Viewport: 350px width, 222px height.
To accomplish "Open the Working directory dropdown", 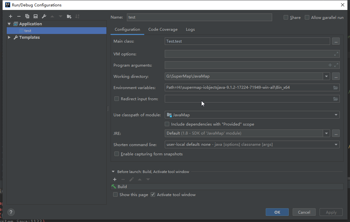I will [326, 76].
